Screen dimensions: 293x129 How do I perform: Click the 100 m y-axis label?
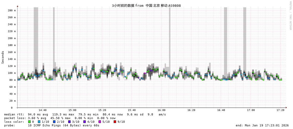12,73
